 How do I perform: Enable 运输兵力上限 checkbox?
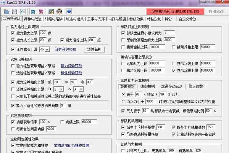123,64
